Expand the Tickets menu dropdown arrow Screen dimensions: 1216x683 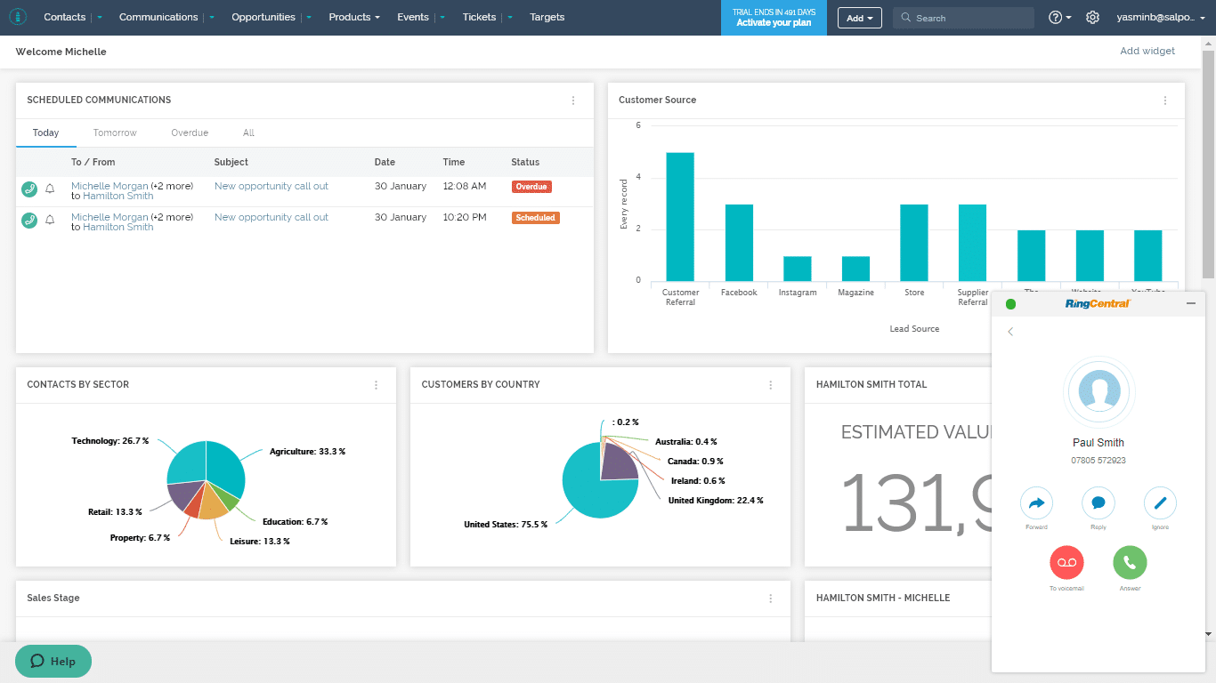coord(509,18)
